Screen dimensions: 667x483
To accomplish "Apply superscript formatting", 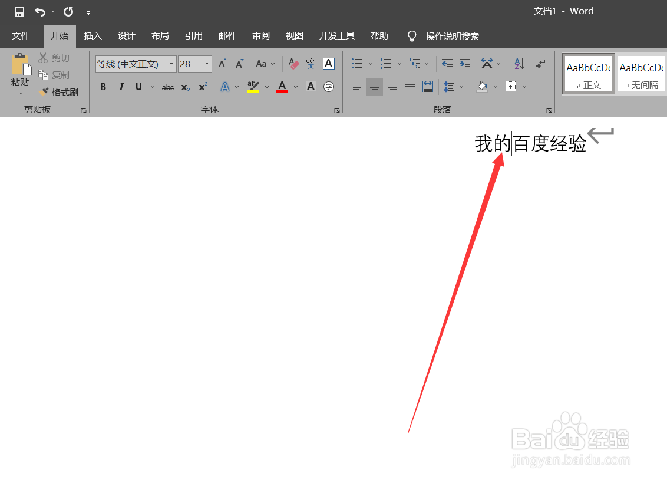I will tap(202, 87).
